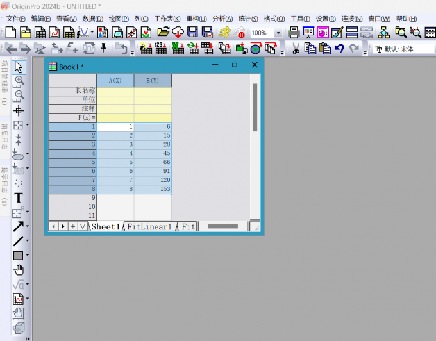Image resolution: width=436 pixels, height=341 pixels.
Task: Click the Import Wizard icon
Action: (146, 48)
